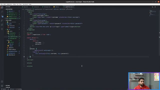
Task: Open the File menu
Action: [x=1, y=4]
